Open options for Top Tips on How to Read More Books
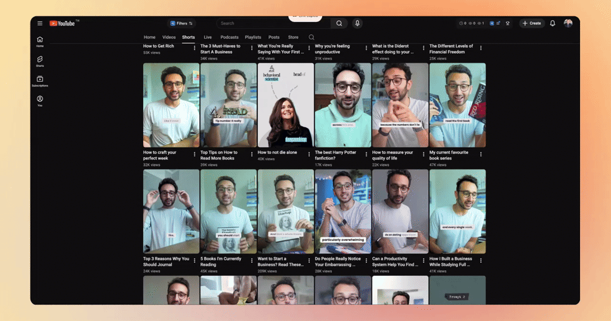Screen dimensions: 611x321 (252, 155)
